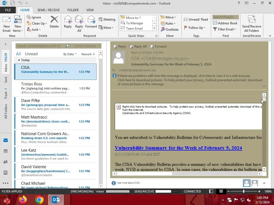Click Reply in the reading pane
The width and height of the screenshot is (274, 205).
(x=120, y=46)
